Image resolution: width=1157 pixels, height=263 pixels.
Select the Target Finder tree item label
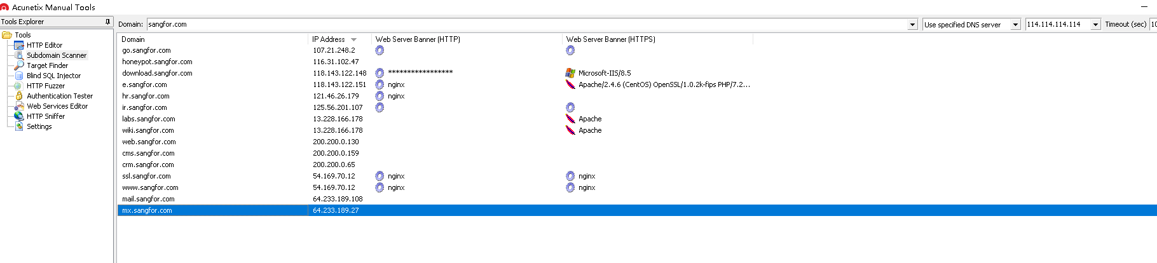47,65
